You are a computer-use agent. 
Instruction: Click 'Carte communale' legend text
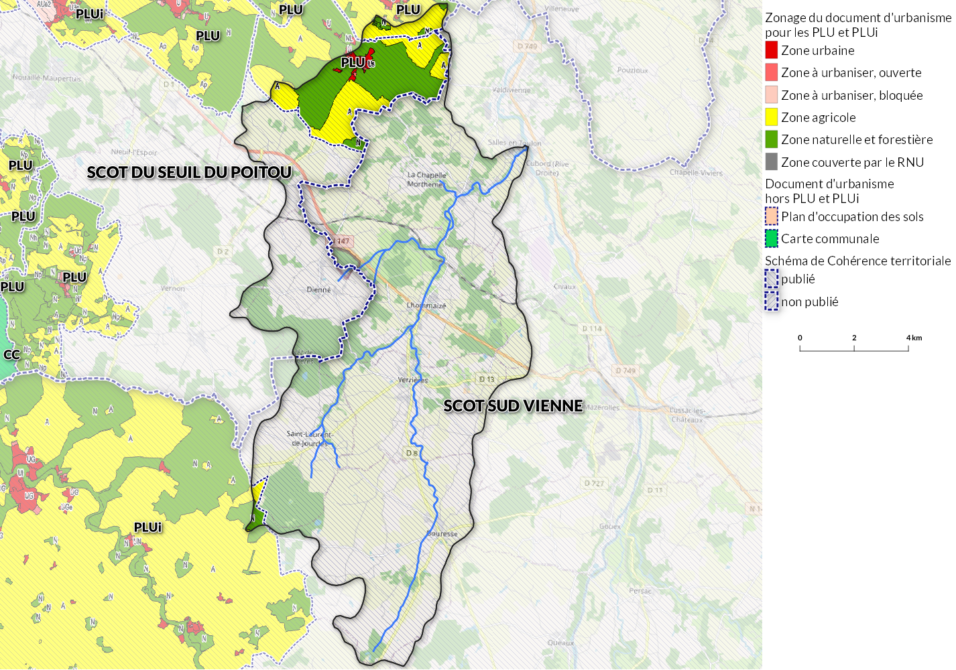(830, 239)
